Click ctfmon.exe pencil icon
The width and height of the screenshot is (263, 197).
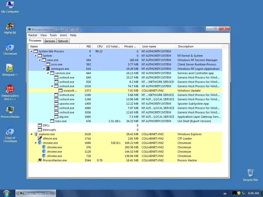pyautogui.click(x=40, y=138)
